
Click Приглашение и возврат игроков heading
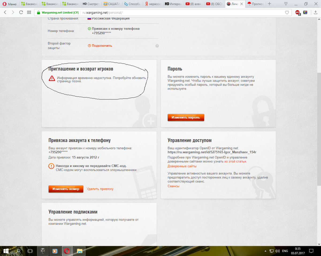pyautogui.click(x=81, y=69)
